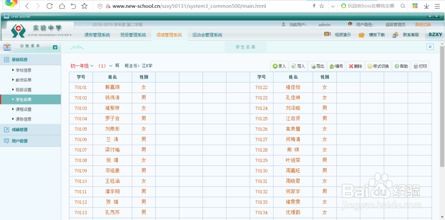This screenshot has width=445, height=220.
Task: Click the vertical scrollbar thumb
Action: pyautogui.click(x=442, y=107)
